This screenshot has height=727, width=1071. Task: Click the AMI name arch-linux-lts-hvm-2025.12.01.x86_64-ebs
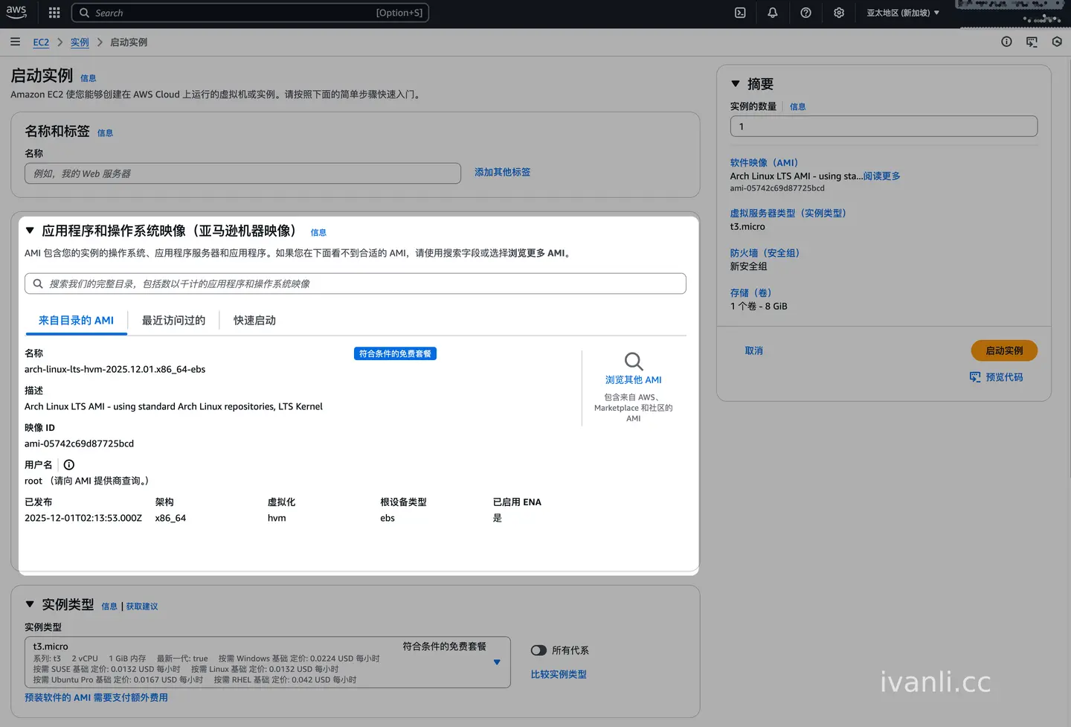coord(115,369)
